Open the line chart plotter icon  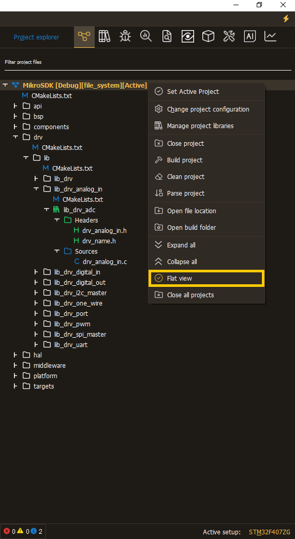coord(270,36)
